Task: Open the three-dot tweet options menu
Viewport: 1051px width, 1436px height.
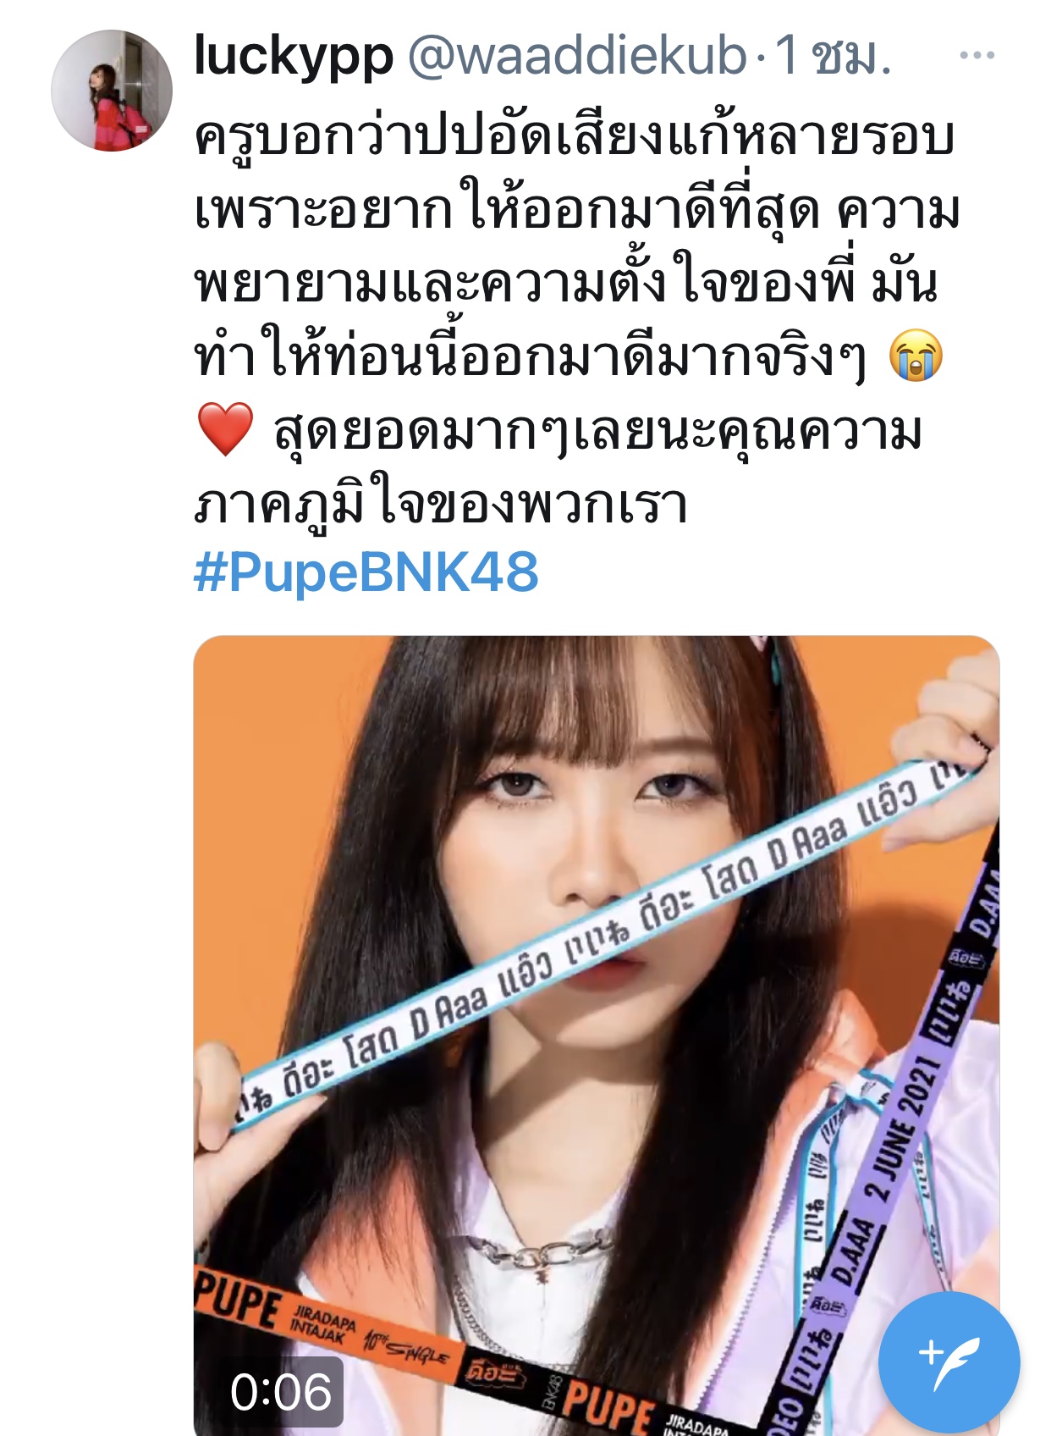Action: tap(977, 56)
